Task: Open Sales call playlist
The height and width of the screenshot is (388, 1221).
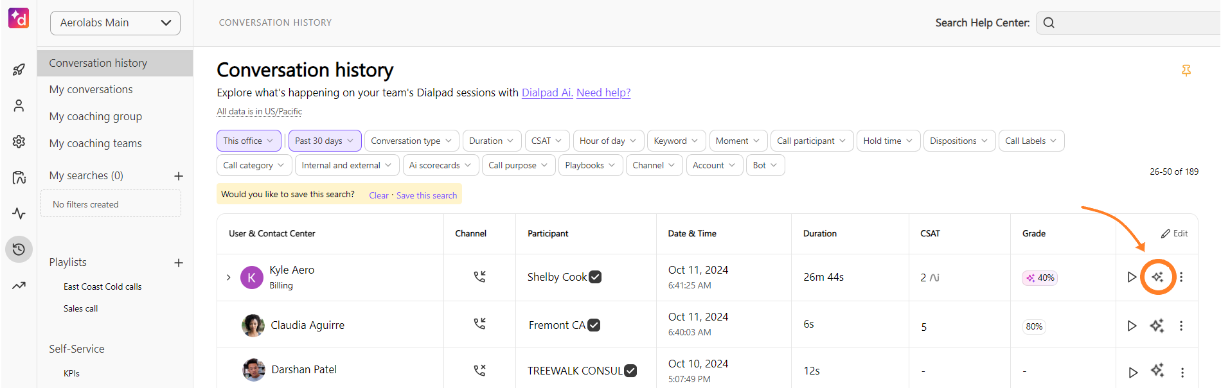Action: [81, 308]
